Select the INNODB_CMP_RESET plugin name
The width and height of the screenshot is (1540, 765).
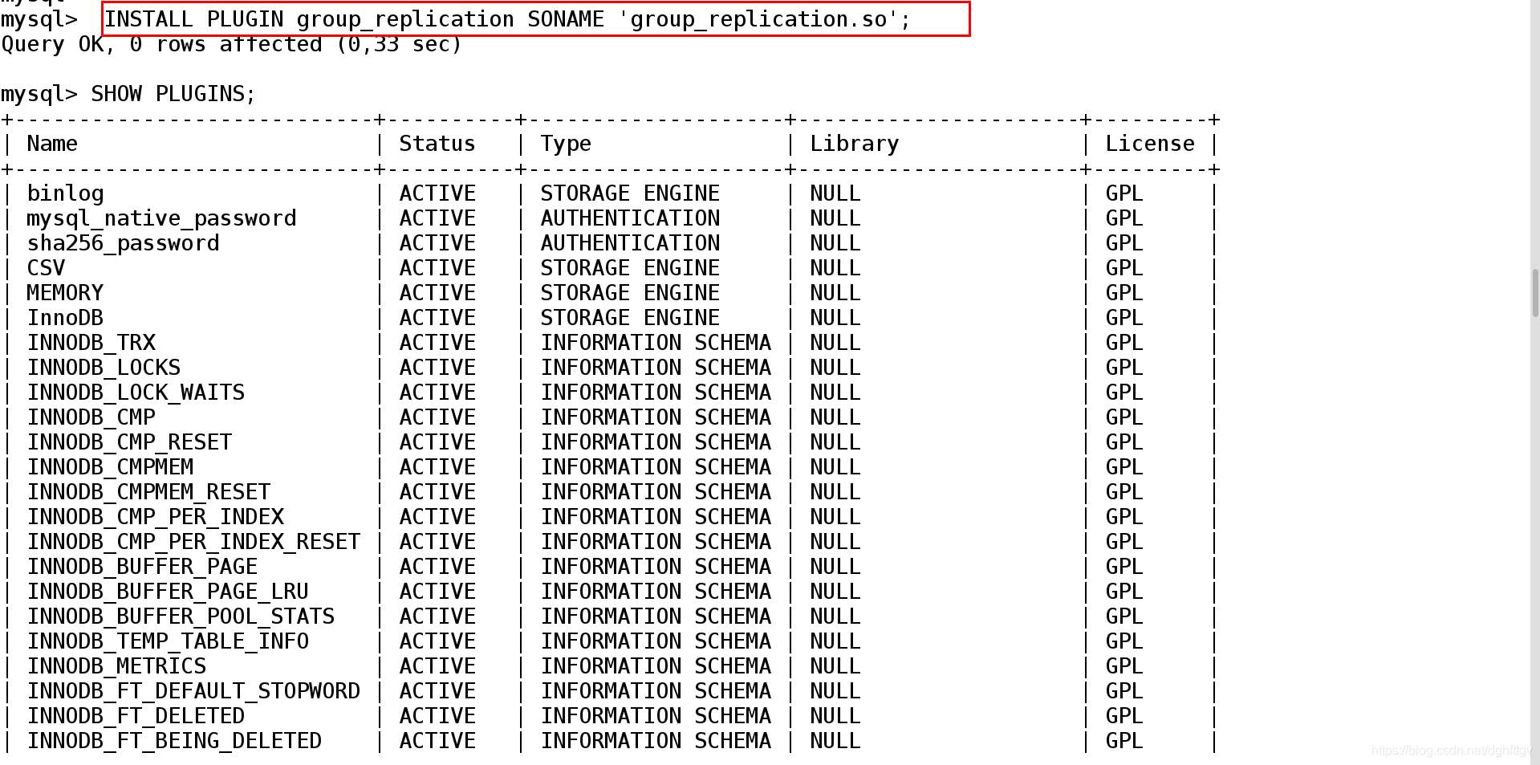tap(129, 442)
